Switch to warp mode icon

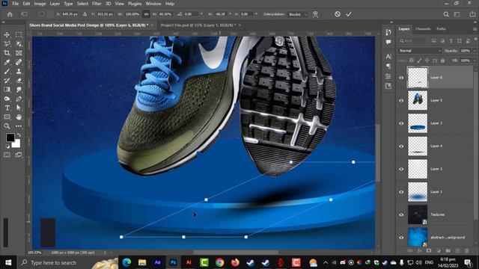pyautogui.click(x=315, y=14)
